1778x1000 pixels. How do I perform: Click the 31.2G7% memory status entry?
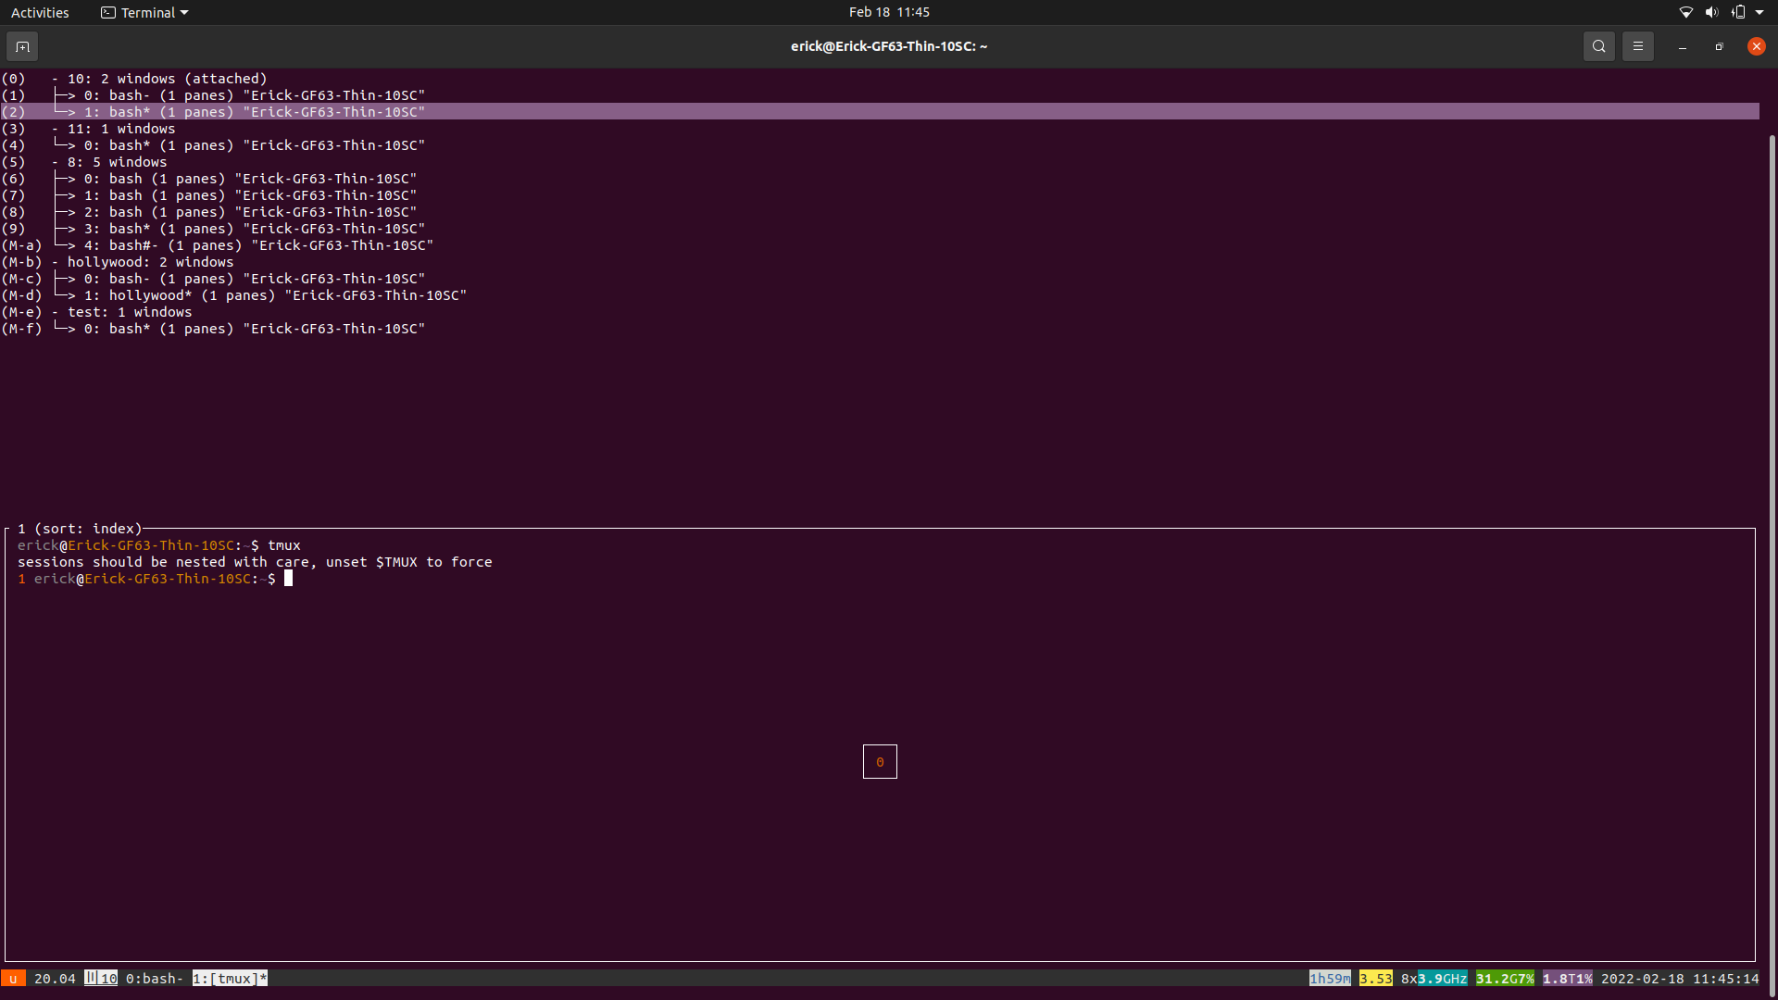tap(1505, 979)
